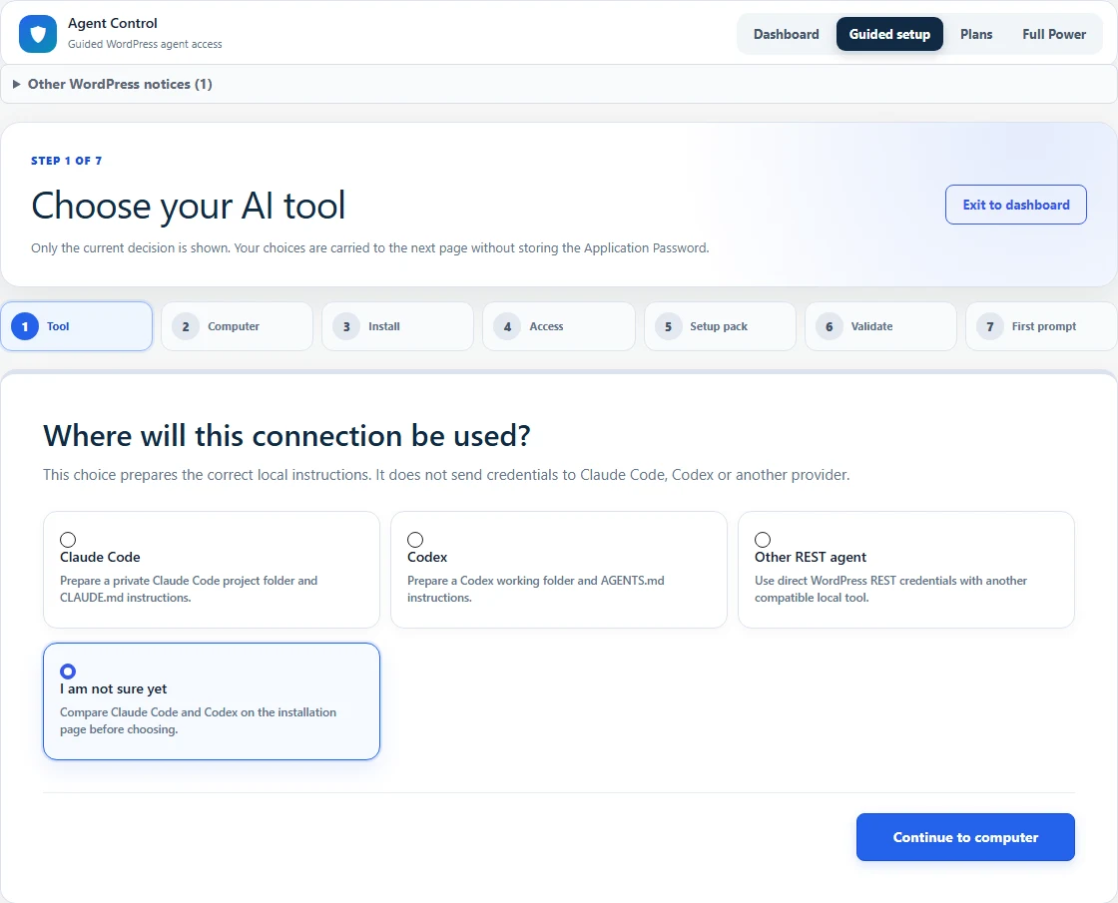Open the Plans tab
Screen dimensions: 1118x903
coord(975,34)
